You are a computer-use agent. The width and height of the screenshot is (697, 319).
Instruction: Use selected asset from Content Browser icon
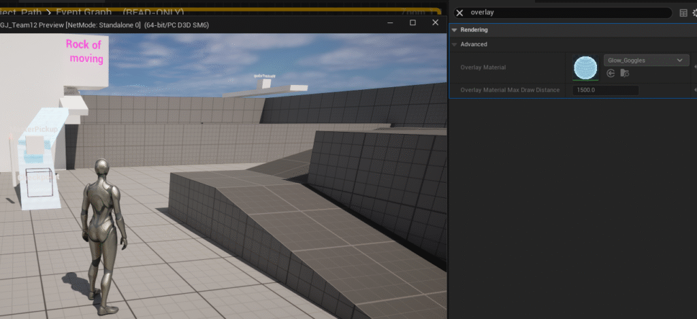611,73
